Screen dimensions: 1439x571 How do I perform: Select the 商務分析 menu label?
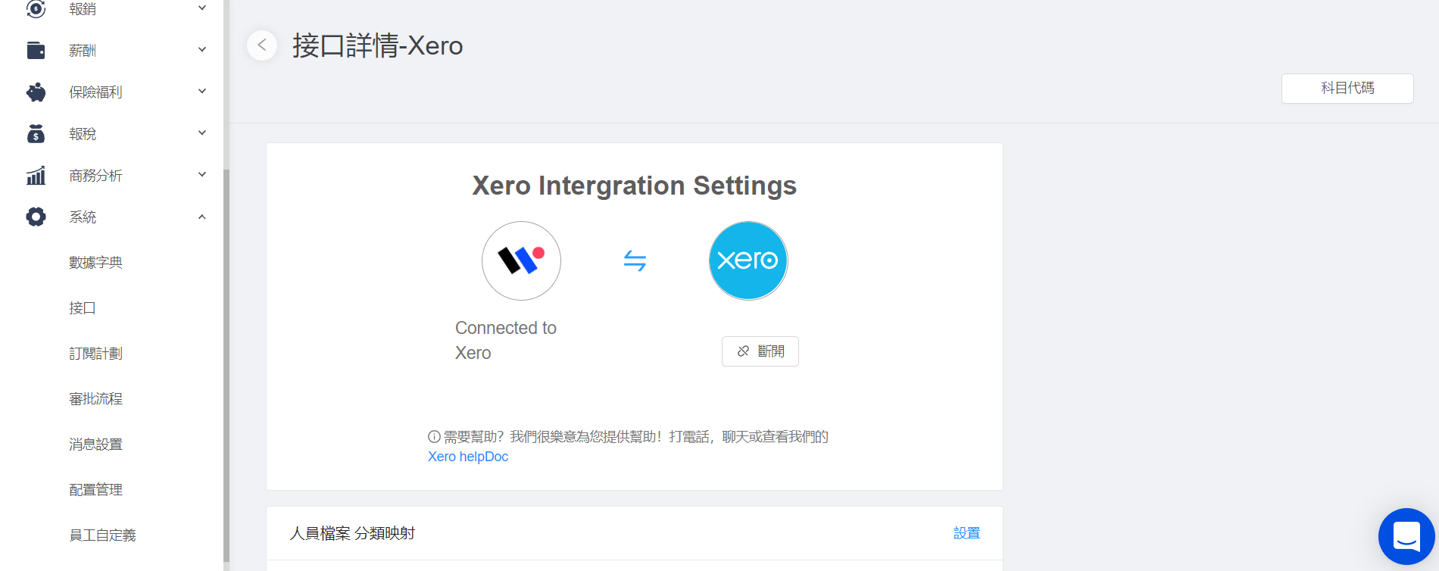(95, 176)
